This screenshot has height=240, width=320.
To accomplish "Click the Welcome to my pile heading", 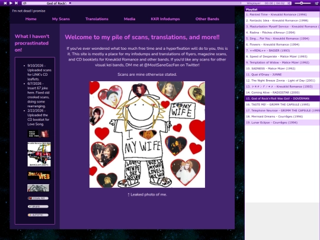I will pos(142,37).
